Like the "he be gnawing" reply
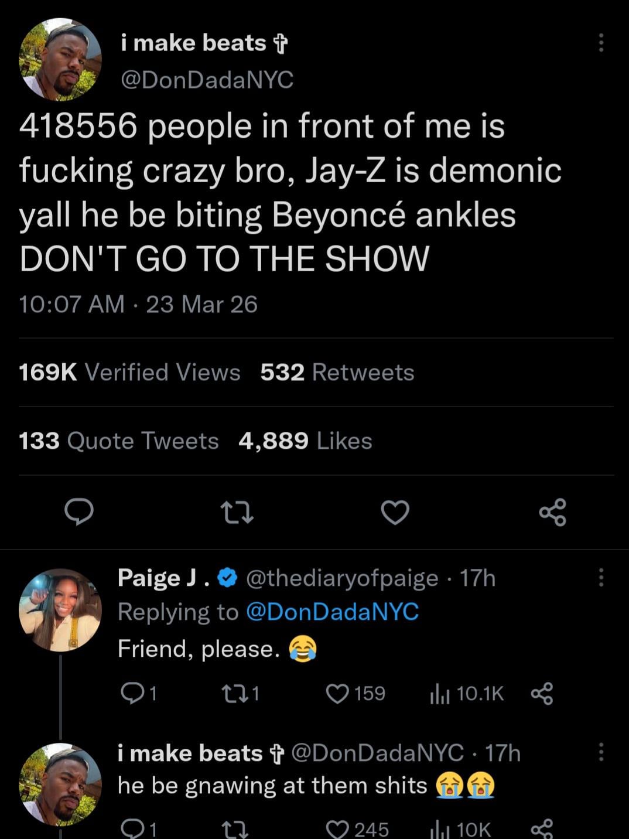Viewport: 629px width, 839px height. (337, 828)
